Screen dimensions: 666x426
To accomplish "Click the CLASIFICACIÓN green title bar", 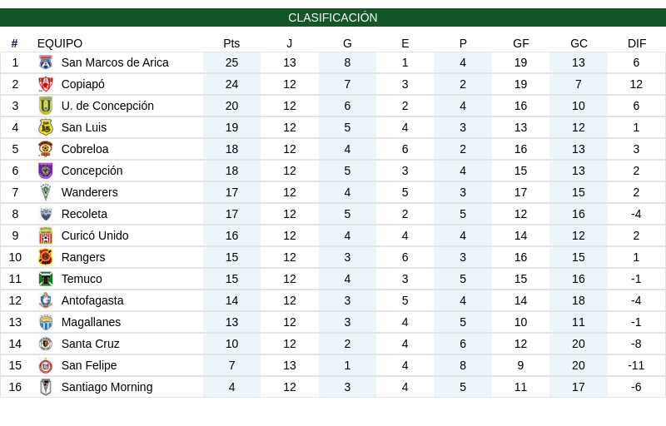I will 333,17.
